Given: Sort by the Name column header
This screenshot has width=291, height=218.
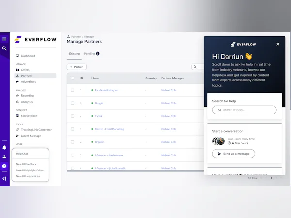Looking at the screenshot, I should [95, 78].
